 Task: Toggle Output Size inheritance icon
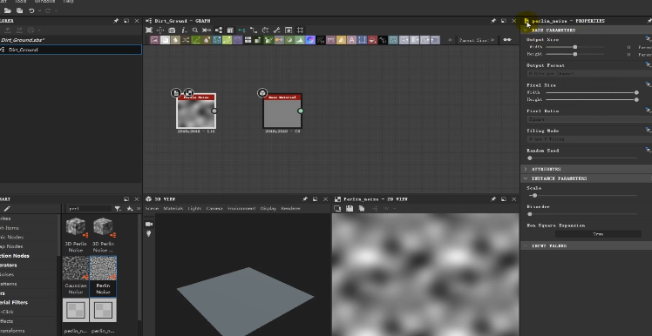(648, 38)
